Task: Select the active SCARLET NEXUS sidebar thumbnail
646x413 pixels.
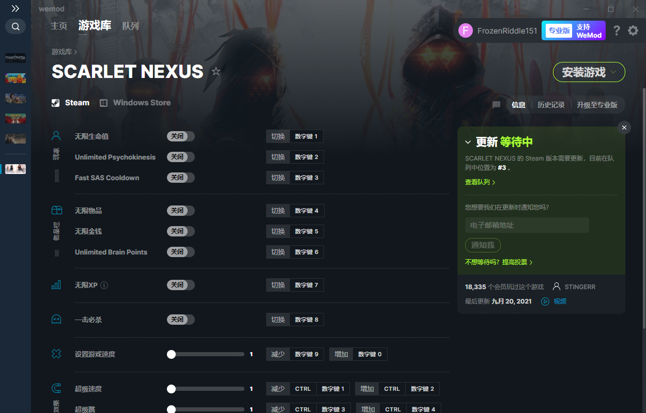Action: [x=16, y=169]
